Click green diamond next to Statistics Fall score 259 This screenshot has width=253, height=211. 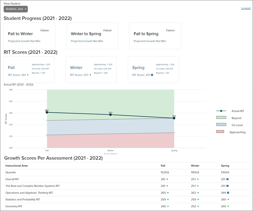(x=168, y=199)
